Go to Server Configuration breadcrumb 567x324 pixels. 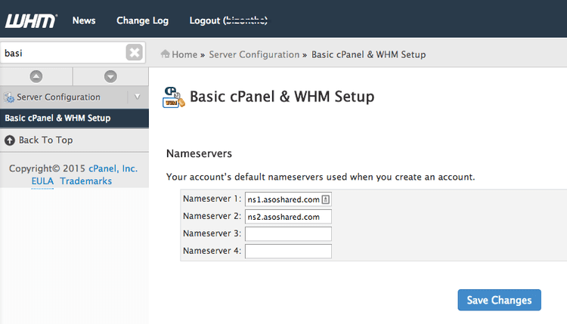click(x=254, y=54)
